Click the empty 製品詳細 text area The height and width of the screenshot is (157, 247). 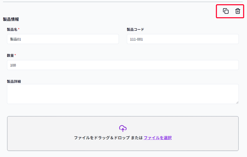coord(123,94)
